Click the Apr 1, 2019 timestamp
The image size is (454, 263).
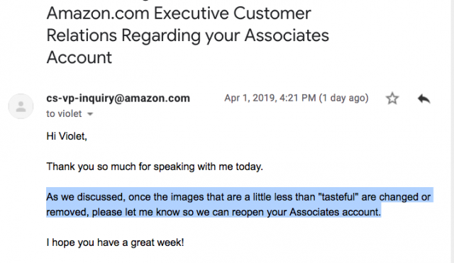[270, 98]
